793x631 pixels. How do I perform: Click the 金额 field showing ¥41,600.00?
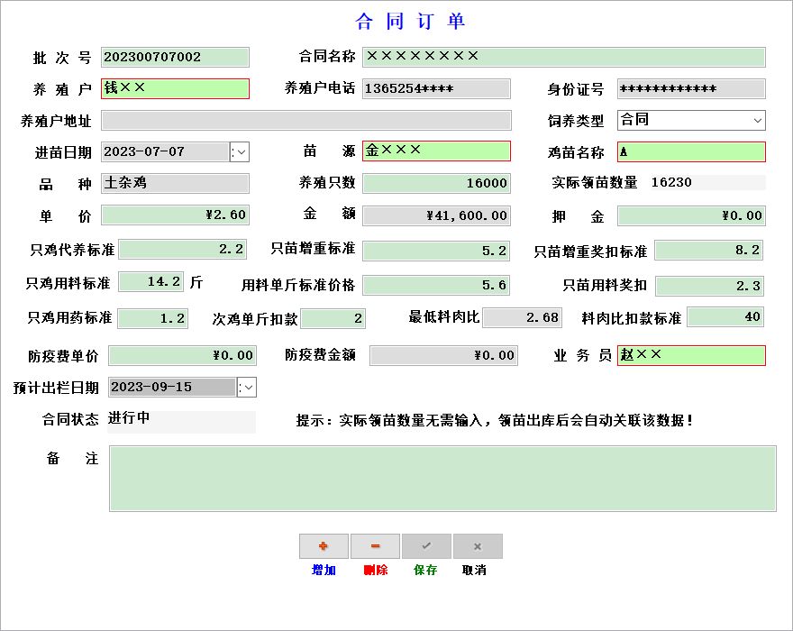click(x=436, y=215)
